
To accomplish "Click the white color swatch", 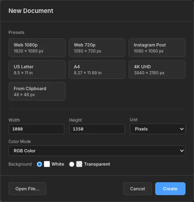I will (x=47, y=164).
